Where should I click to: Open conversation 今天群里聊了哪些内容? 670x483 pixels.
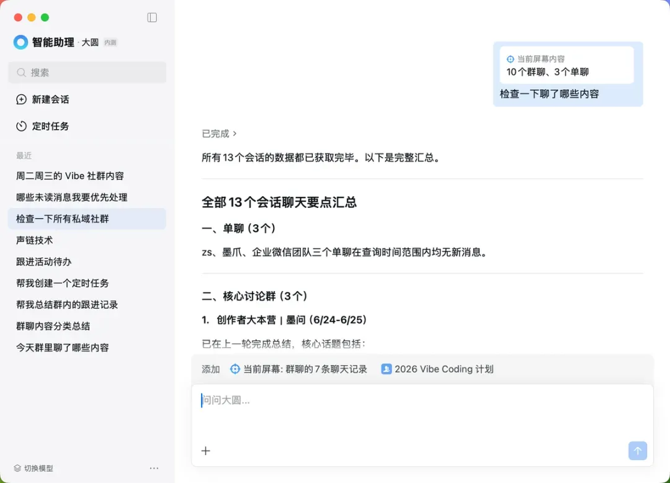click(x=87, y=348)
